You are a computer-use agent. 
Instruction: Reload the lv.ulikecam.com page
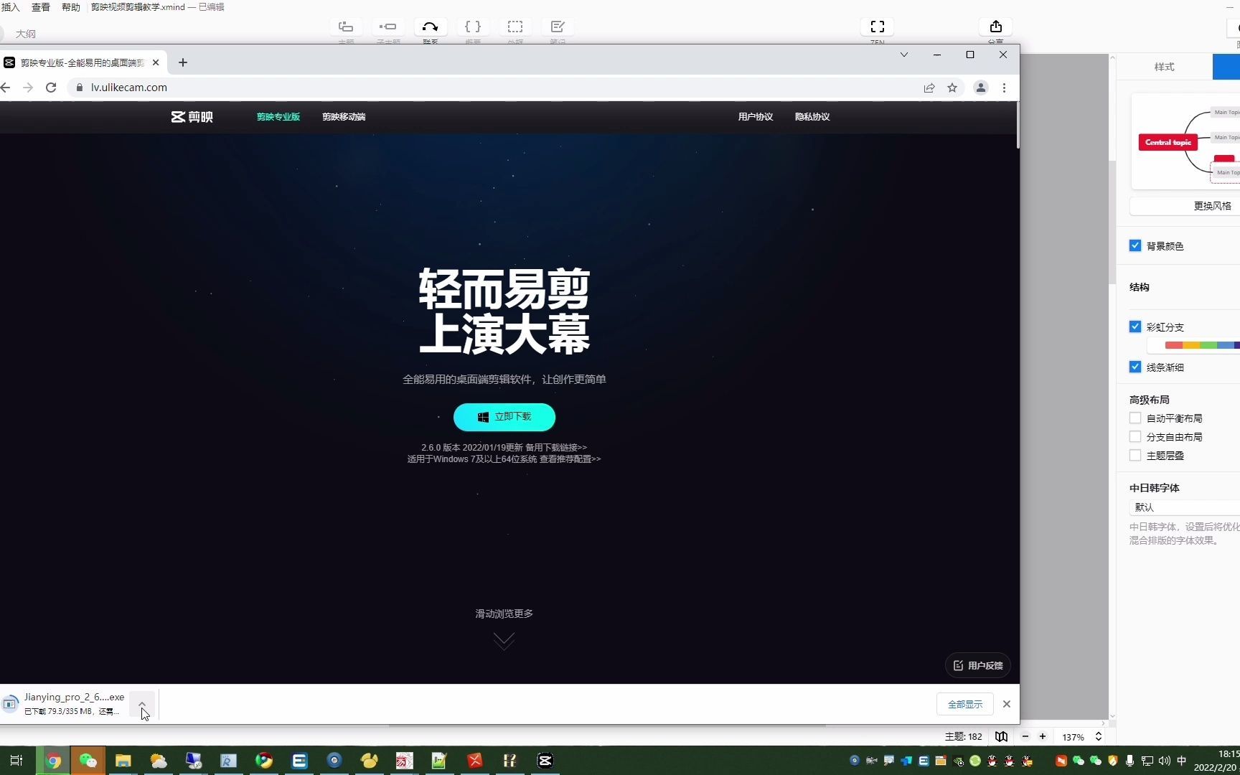(x=51, y=88)
